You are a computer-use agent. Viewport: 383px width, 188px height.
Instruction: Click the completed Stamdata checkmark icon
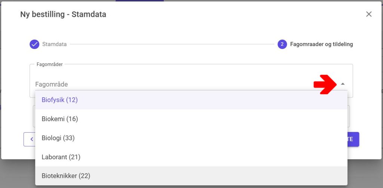[34, 44]
